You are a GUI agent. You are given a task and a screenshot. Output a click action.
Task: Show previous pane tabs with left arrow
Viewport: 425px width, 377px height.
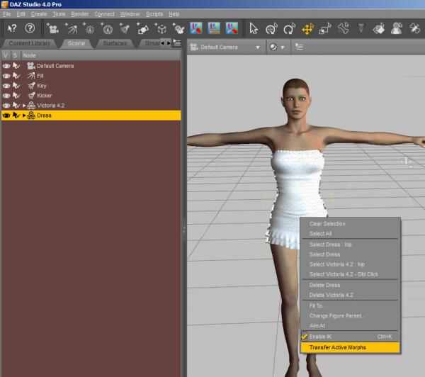162,43
